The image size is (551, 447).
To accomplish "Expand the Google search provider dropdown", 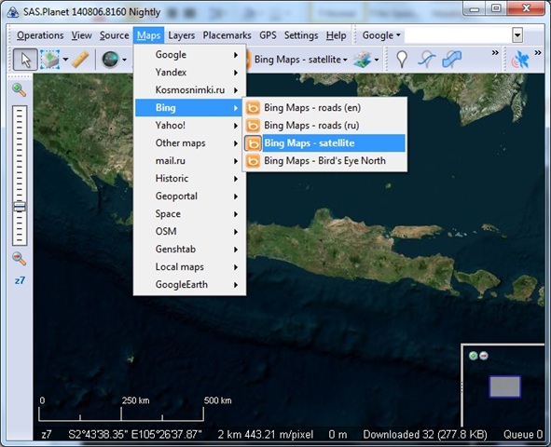I will click(381, 35).
